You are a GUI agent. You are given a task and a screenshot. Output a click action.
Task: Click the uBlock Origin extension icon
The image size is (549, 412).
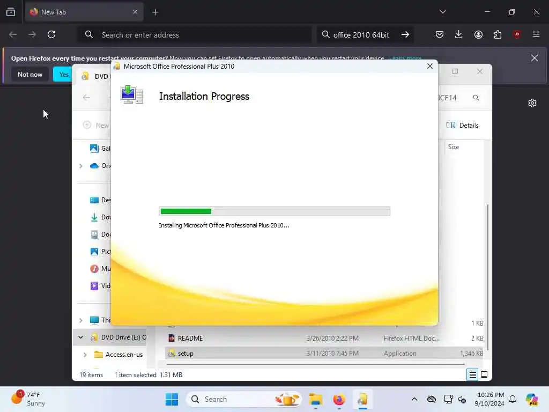click(x=516, y=34)
